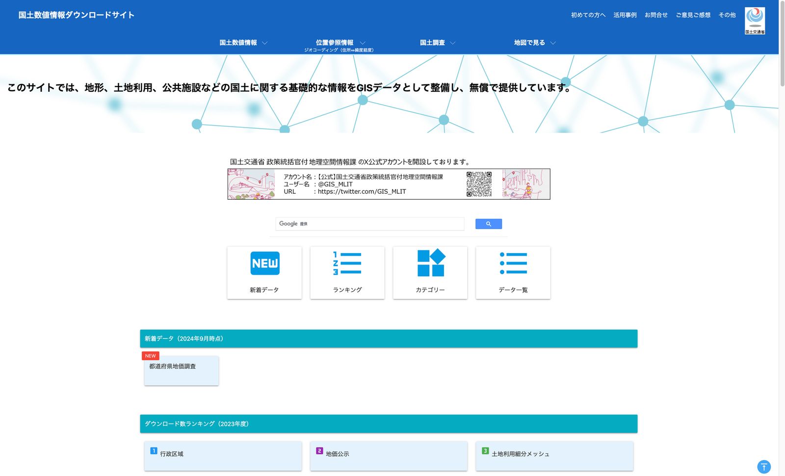This screenshot has width=785, height=476.
Task: Click the https://twitter.com/GIS_MLIT URL text
Action: coord(362,192)
